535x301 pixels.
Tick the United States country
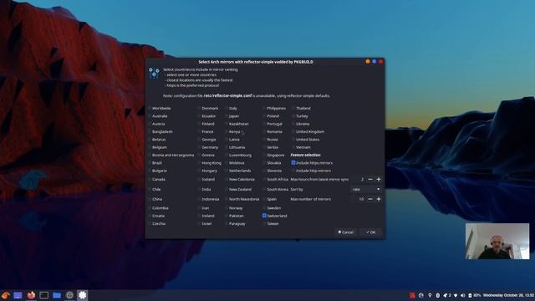point(293,140)
